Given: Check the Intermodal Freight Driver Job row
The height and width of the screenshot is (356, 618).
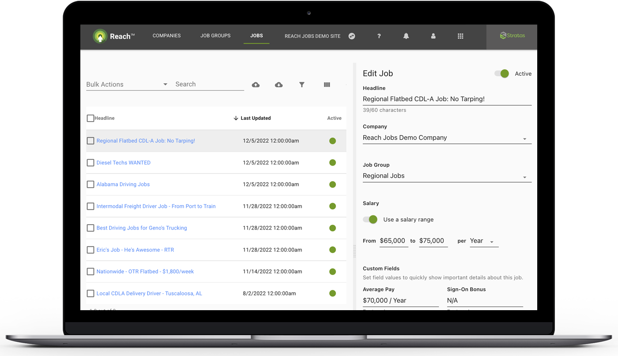Looking at the screenshot, I should click(90, 206).
